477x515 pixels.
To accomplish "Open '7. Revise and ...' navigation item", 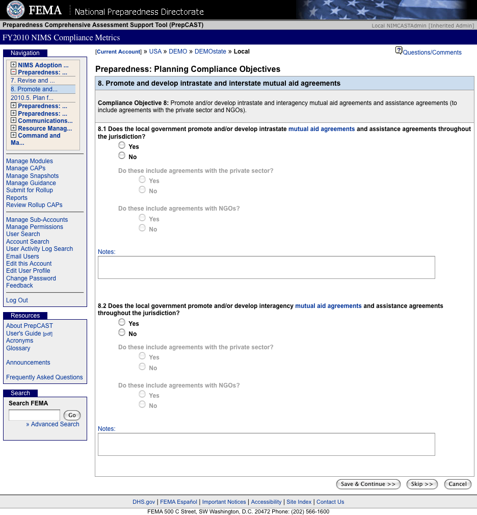I will click(x=33, y=81).
